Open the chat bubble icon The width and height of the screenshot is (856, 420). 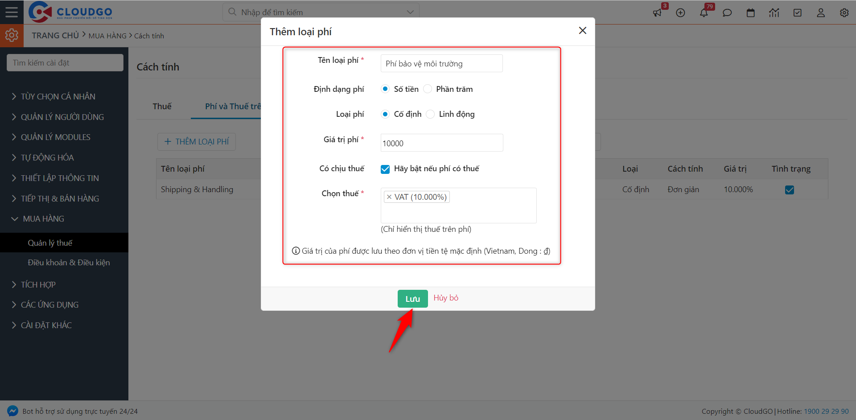(727, 12)
